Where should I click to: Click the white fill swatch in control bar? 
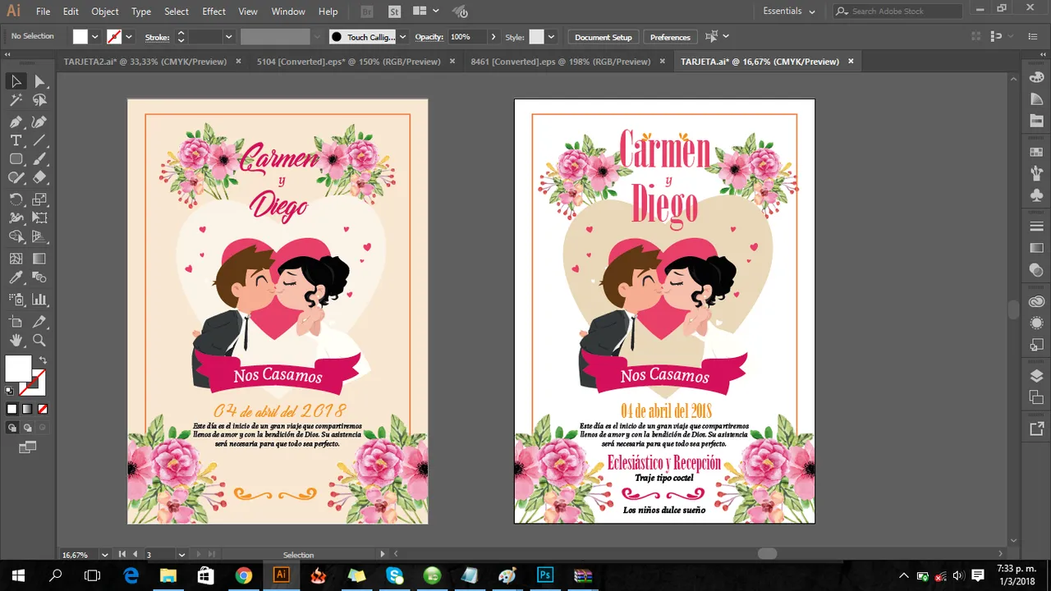click(80, 37)
